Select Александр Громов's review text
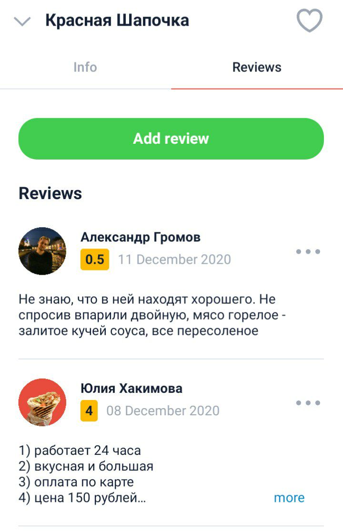 click(x=152, y=315)
